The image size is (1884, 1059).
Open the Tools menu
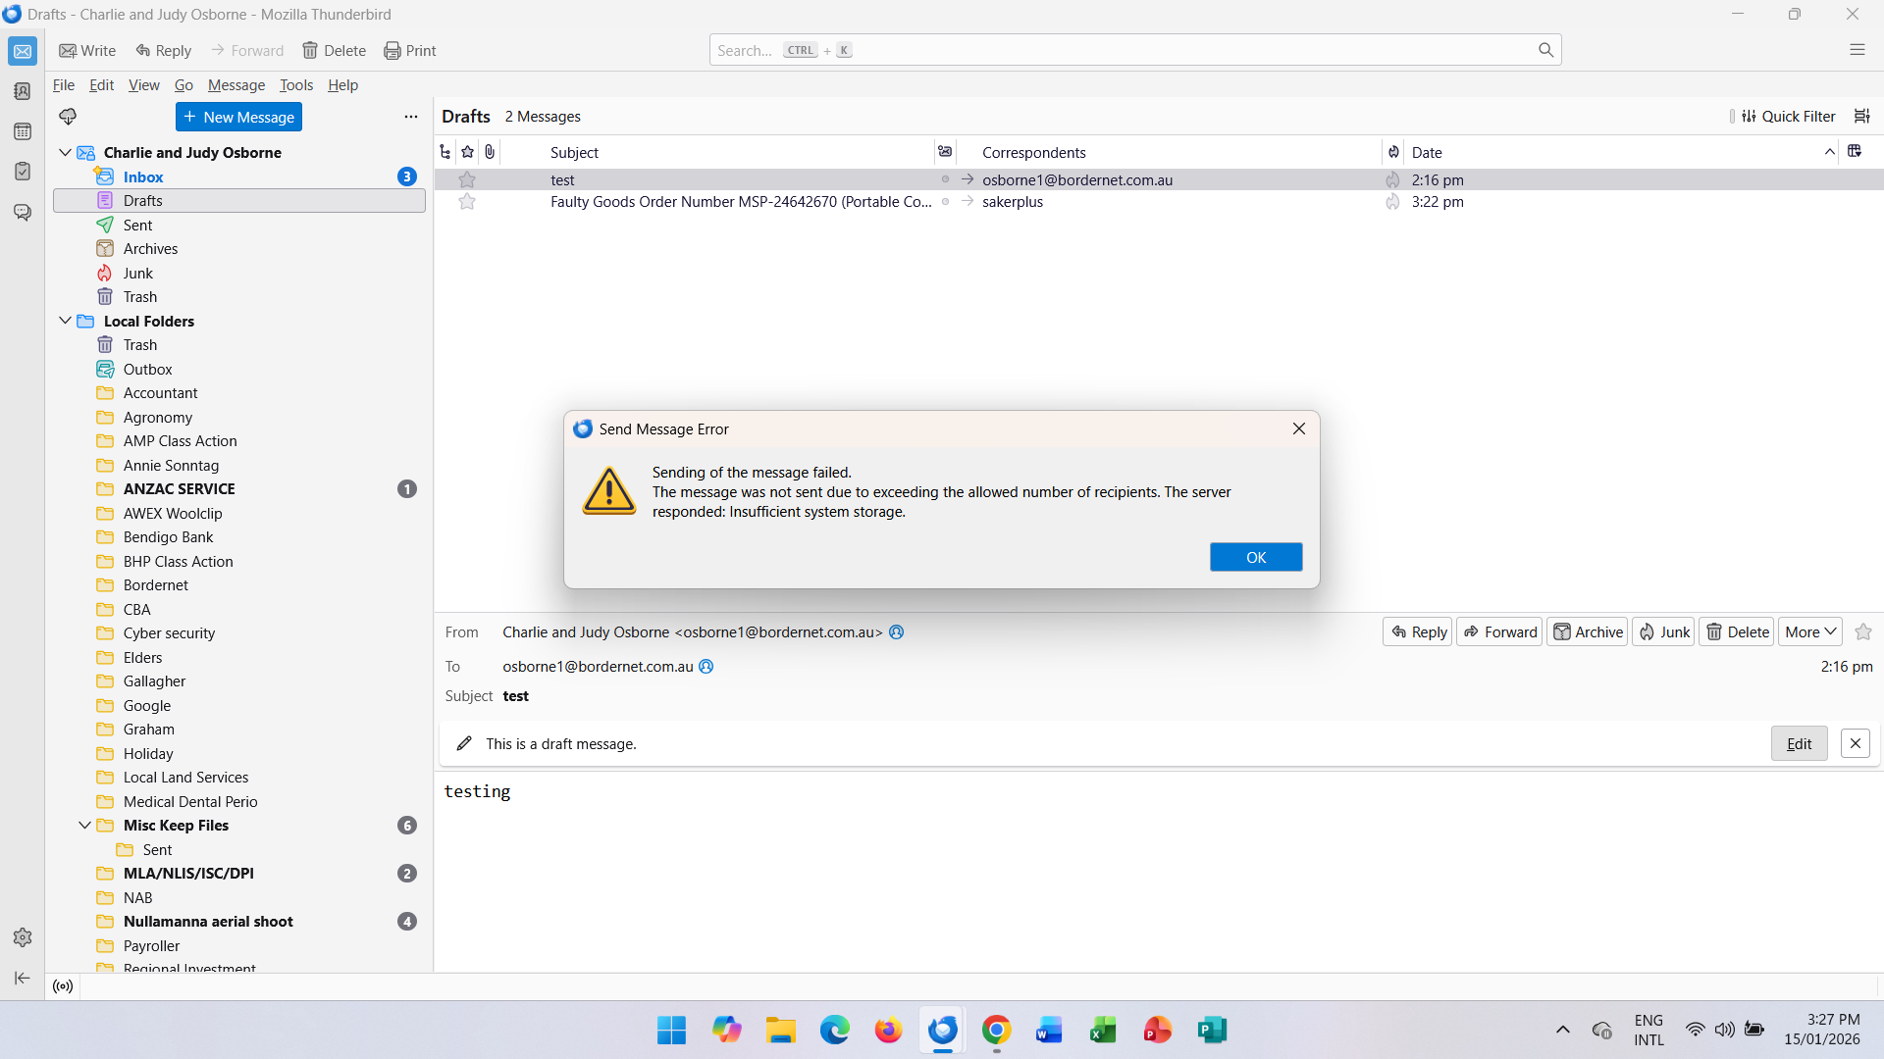(295, 85)
